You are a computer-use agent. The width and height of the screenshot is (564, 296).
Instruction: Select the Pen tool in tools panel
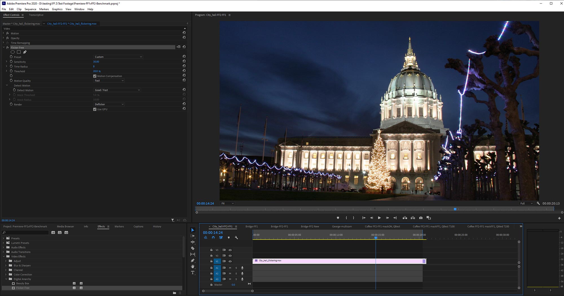(193, 261)
